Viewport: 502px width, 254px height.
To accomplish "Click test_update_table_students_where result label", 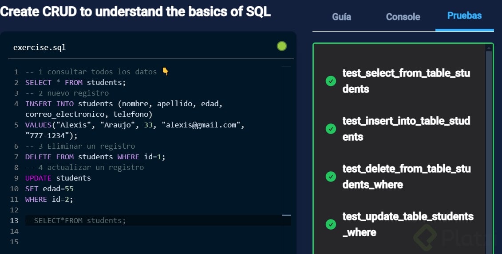I will (407, 224).
